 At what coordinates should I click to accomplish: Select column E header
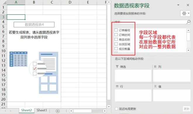coord(88,2)
